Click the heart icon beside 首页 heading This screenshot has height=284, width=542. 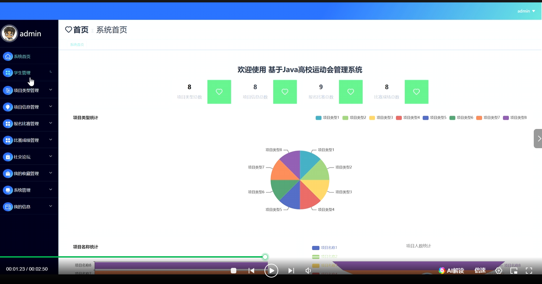(69, 30)
